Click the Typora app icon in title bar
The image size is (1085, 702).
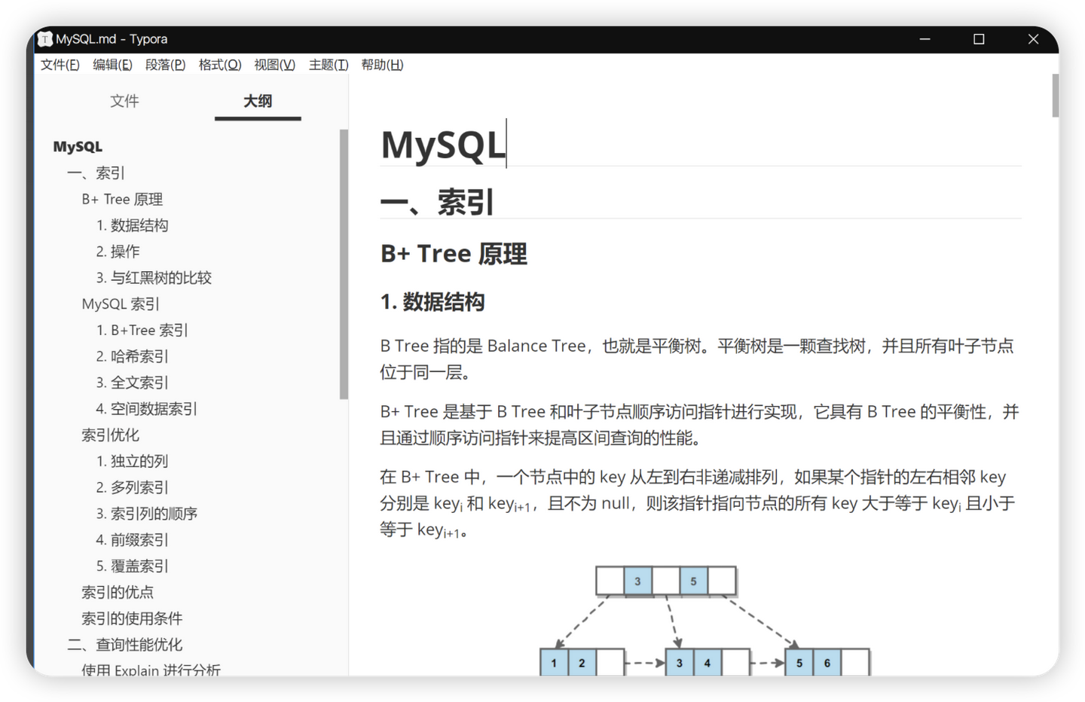pos(45,39)
